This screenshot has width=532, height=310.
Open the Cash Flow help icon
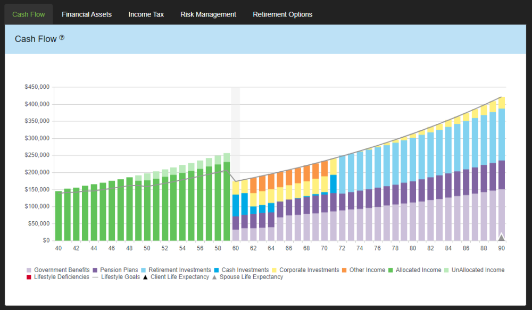[62, 37]
